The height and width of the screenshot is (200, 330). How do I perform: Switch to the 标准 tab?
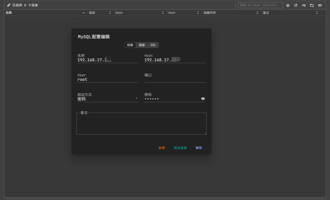coord(130,45)
